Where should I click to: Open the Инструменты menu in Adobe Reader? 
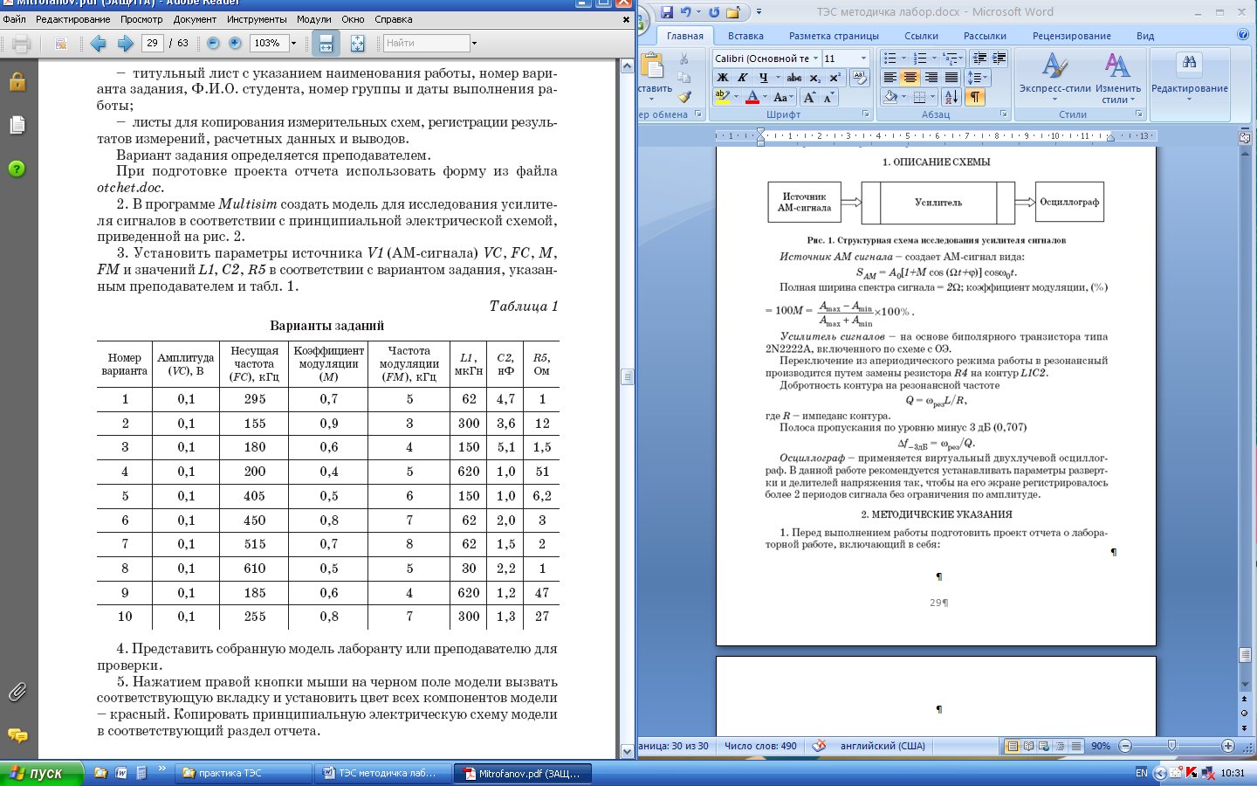tap(257, 19)
